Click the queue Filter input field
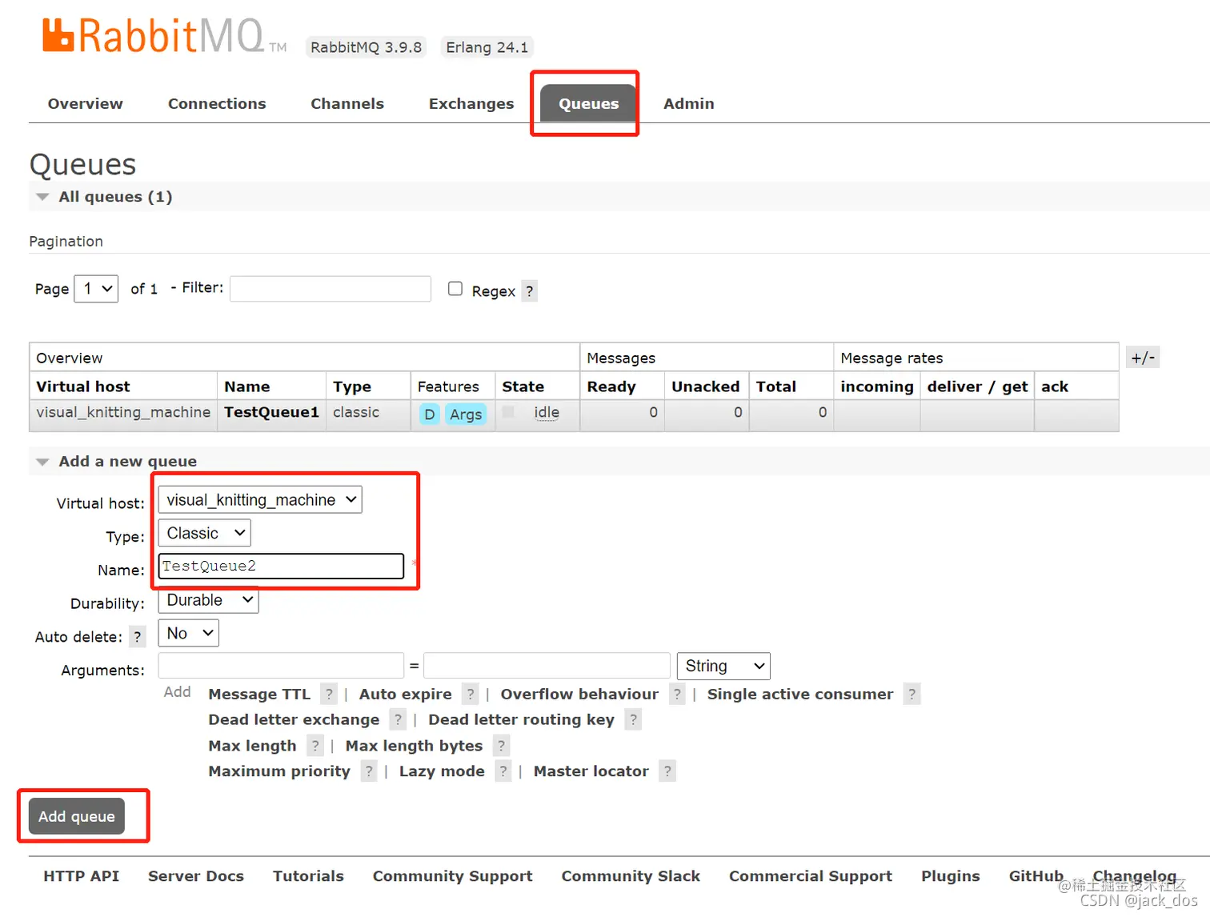The width and height of the screenshot is (1210, 917). (331, 289)
